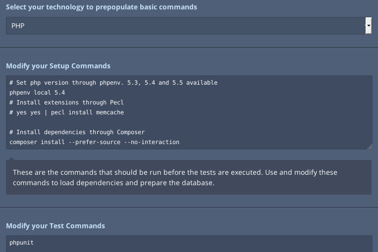Click the word 'phpunit' in Test Commands
Viewport: 378px width, 252px height.
pyautogui.click(x=21, y=243)
